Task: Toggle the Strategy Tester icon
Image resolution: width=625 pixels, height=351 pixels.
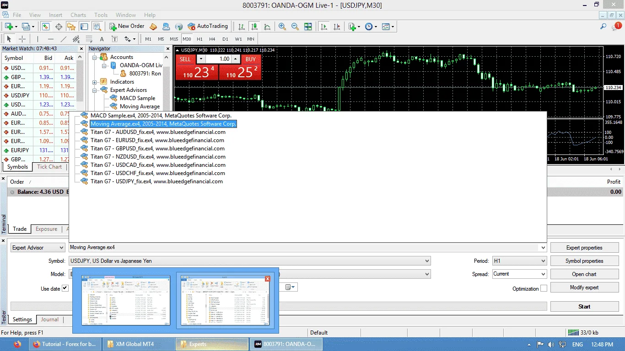Action: click(97, 27)
